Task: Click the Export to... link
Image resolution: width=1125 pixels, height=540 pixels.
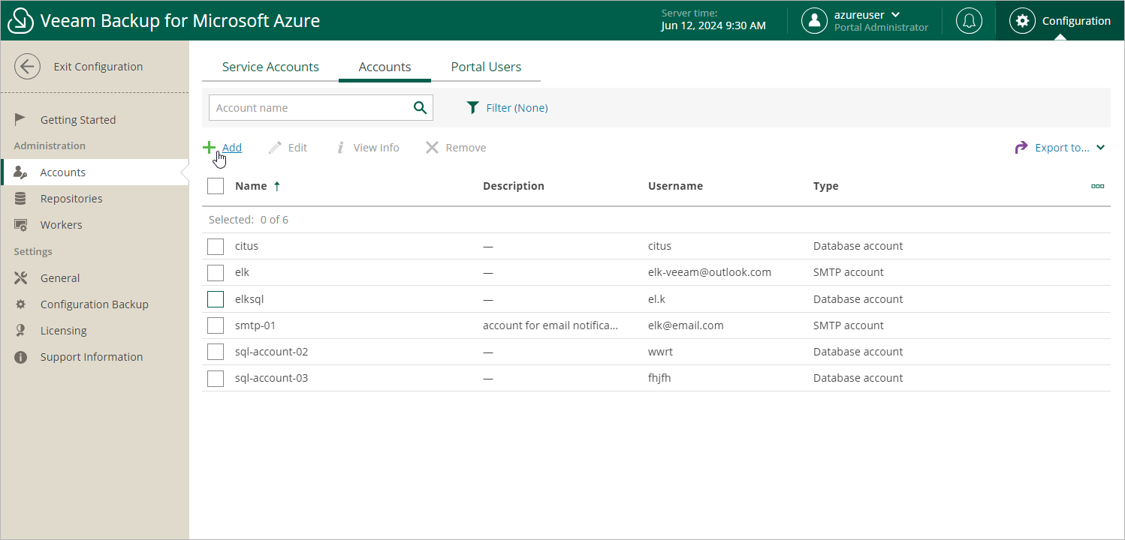Action: (1062, 148)
